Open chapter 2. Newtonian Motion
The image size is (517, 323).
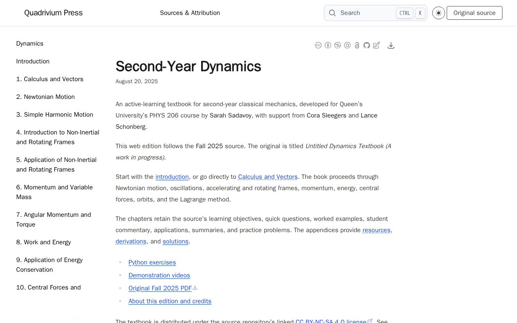click(45, 97)
